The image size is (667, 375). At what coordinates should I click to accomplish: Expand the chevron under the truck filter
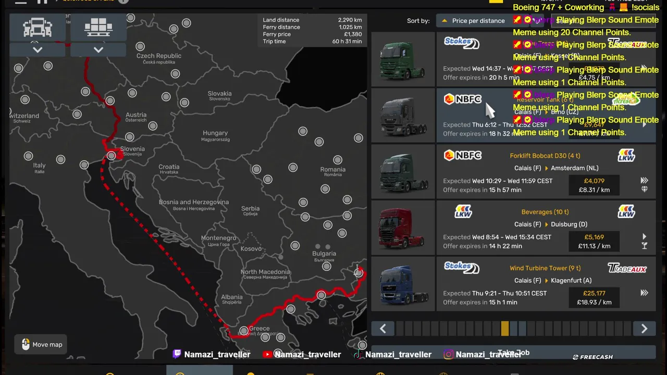tap(38, 49)
